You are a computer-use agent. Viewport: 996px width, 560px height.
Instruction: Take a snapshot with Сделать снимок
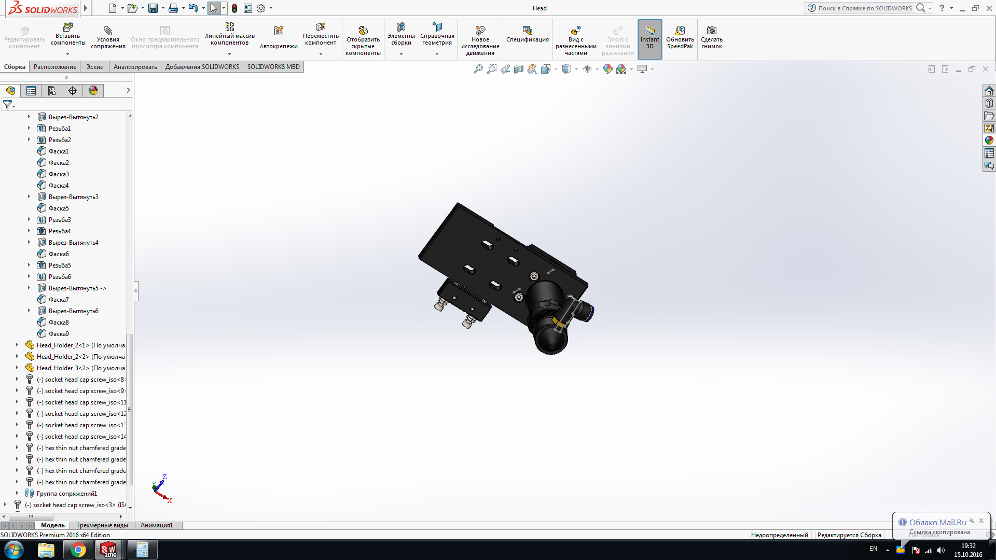point(712,31)
